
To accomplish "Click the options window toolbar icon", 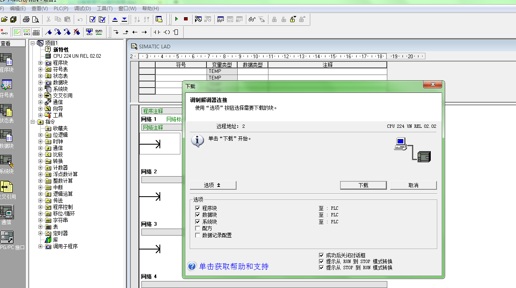I will (x=159, y=19).
